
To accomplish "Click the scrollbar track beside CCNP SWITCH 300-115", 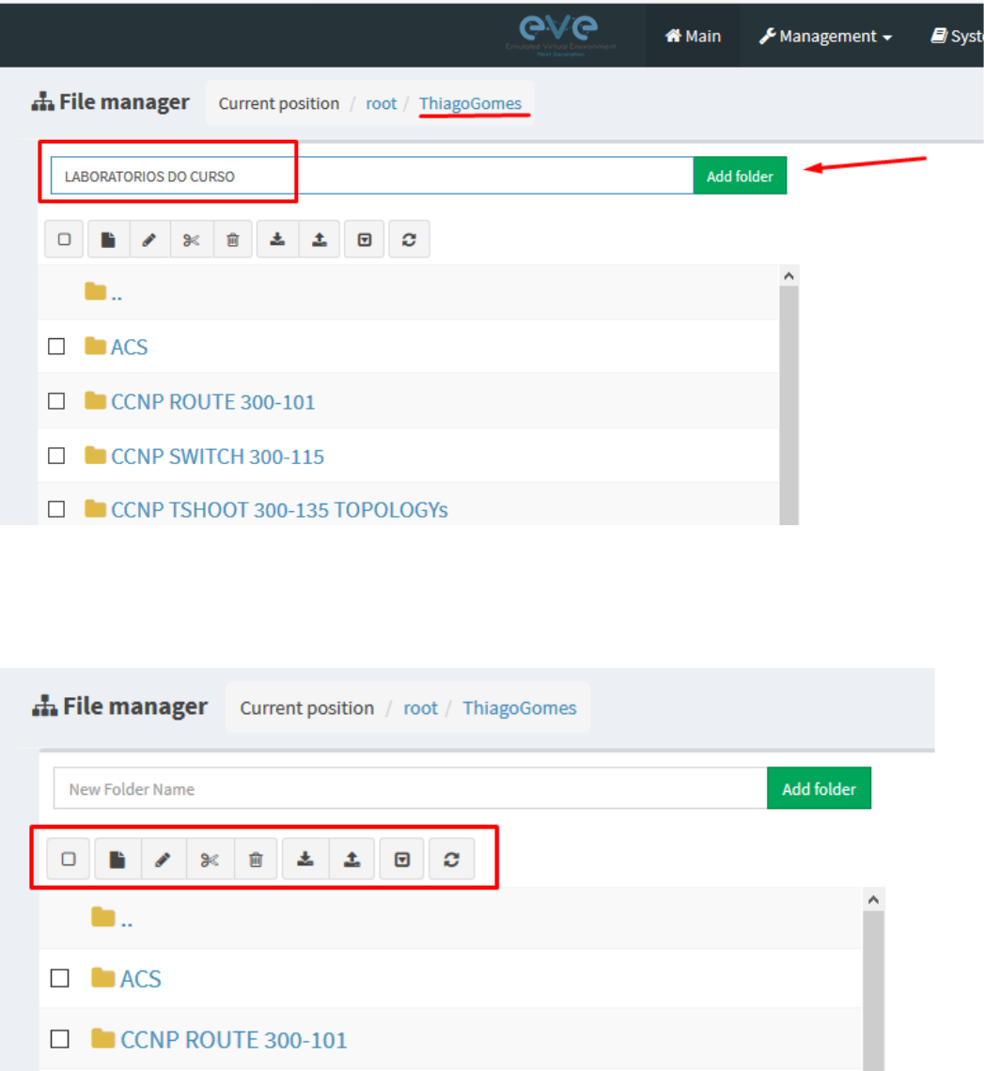I will pyautogui.click(x=789, y=457).
